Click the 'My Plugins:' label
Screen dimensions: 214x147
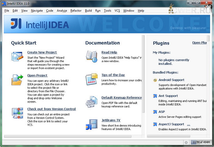[162, 53]
